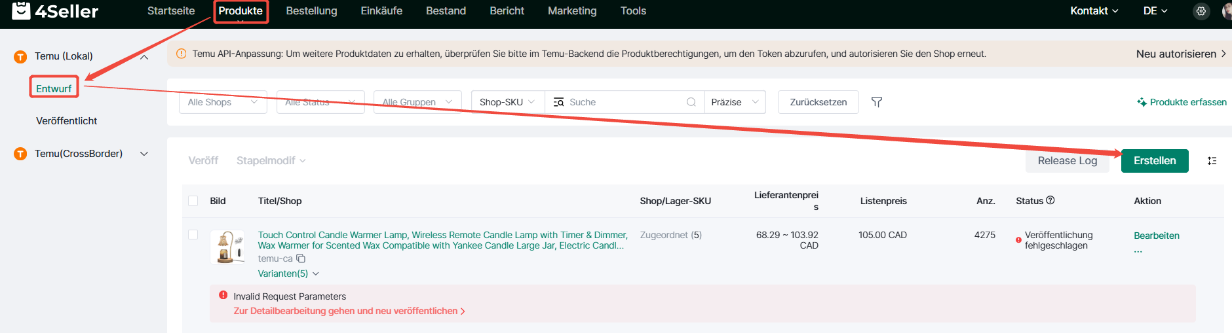Click the Zugeordnet (5) SKU text
1232x333 pixels.
(670, 235)
